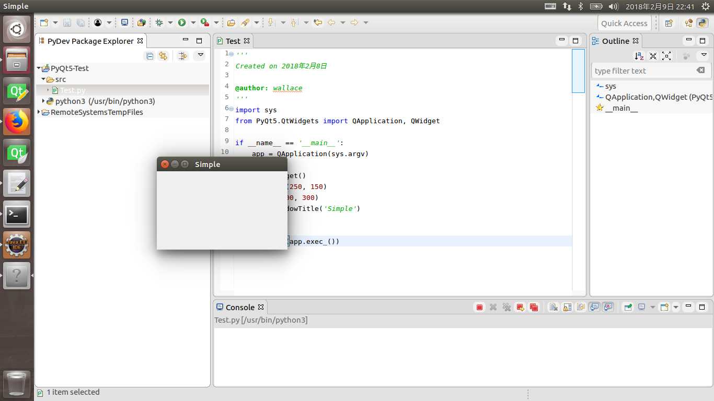
Task: Switch to the Java EE perspective icon
Action: click(688, 23)
